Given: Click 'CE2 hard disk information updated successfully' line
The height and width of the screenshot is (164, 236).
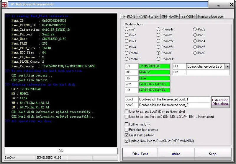Looking at the screenshot, I should coord(53,116).
